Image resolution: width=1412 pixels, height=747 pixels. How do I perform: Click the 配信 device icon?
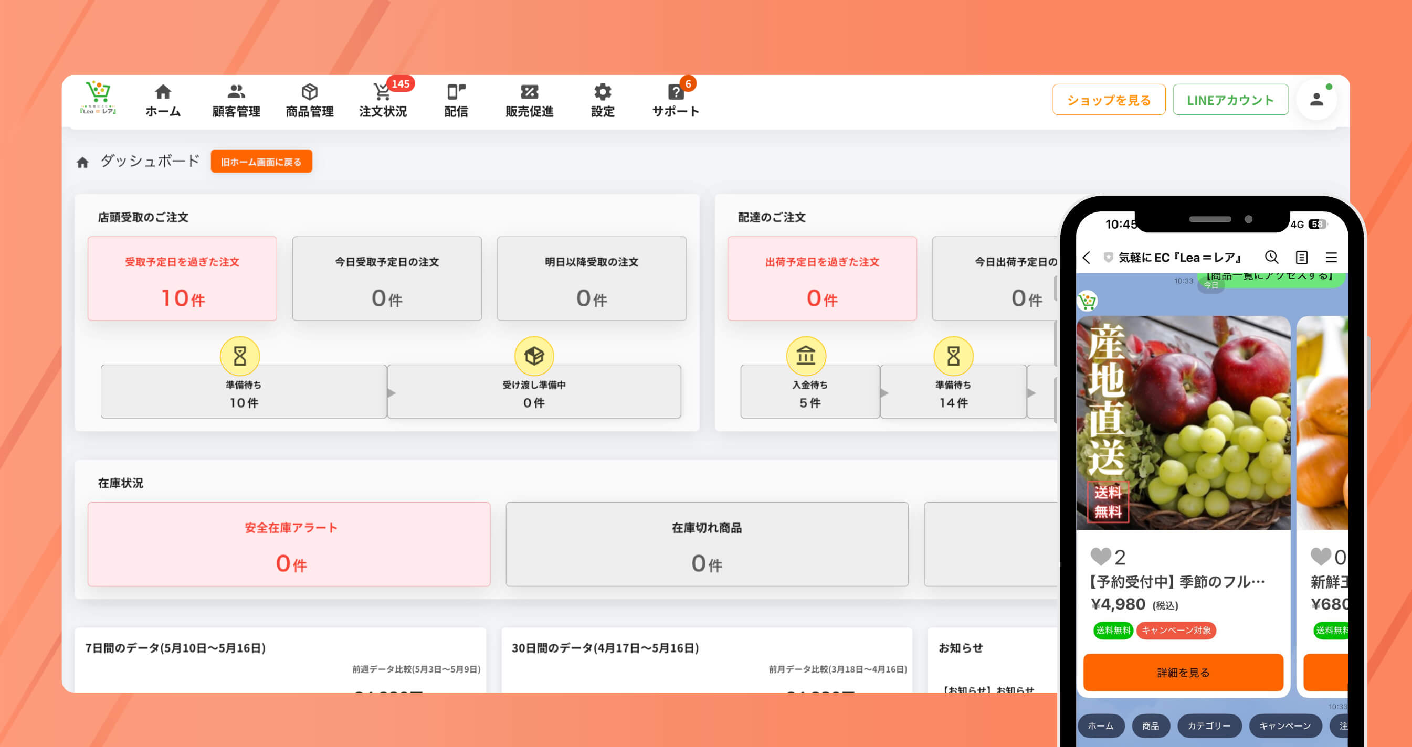click(x=456, y=91)
